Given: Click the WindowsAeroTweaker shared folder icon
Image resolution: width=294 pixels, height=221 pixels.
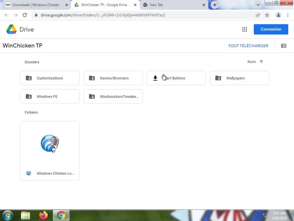Looking at the screenshot, I should tap(92, 96).
